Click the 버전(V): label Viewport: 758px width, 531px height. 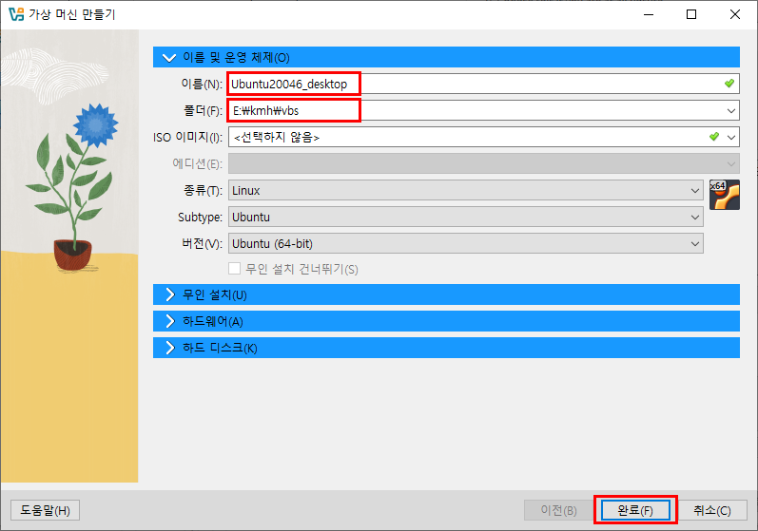coord(202,243)
